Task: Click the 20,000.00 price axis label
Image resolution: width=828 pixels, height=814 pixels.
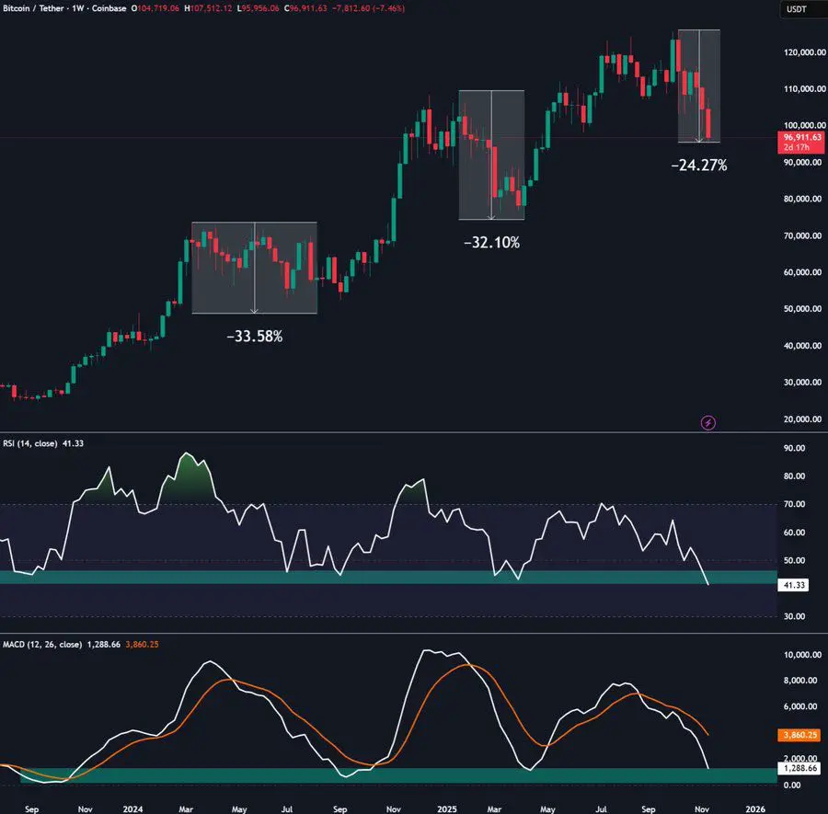Action: pyautogui.click(x=802, y=419)
